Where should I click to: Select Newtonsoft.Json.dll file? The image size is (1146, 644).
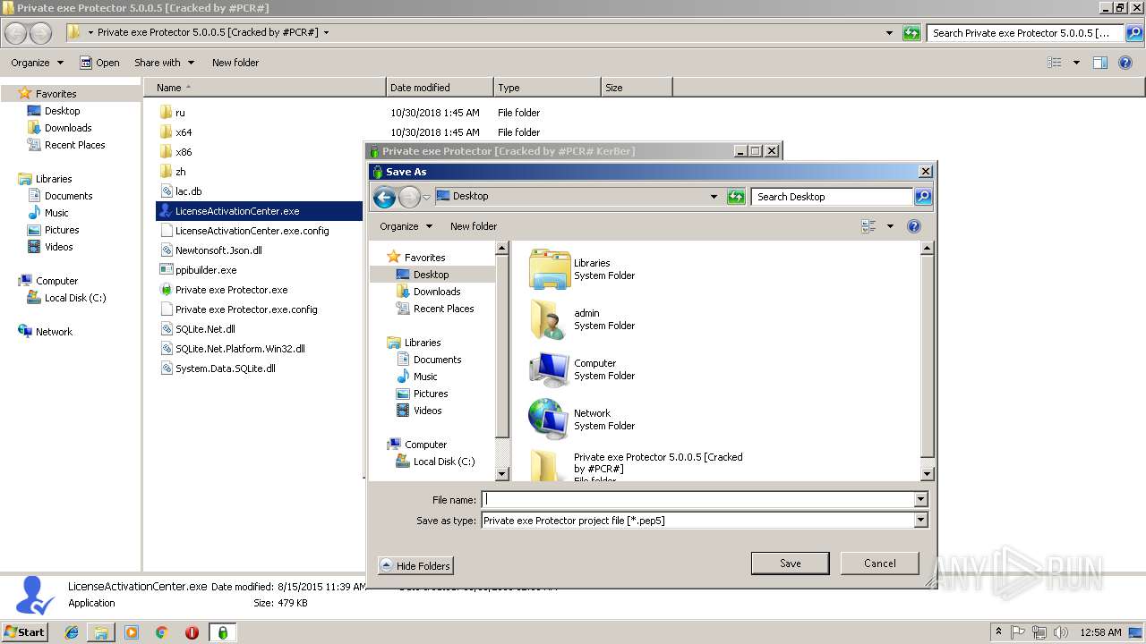[x=218, y=250]
